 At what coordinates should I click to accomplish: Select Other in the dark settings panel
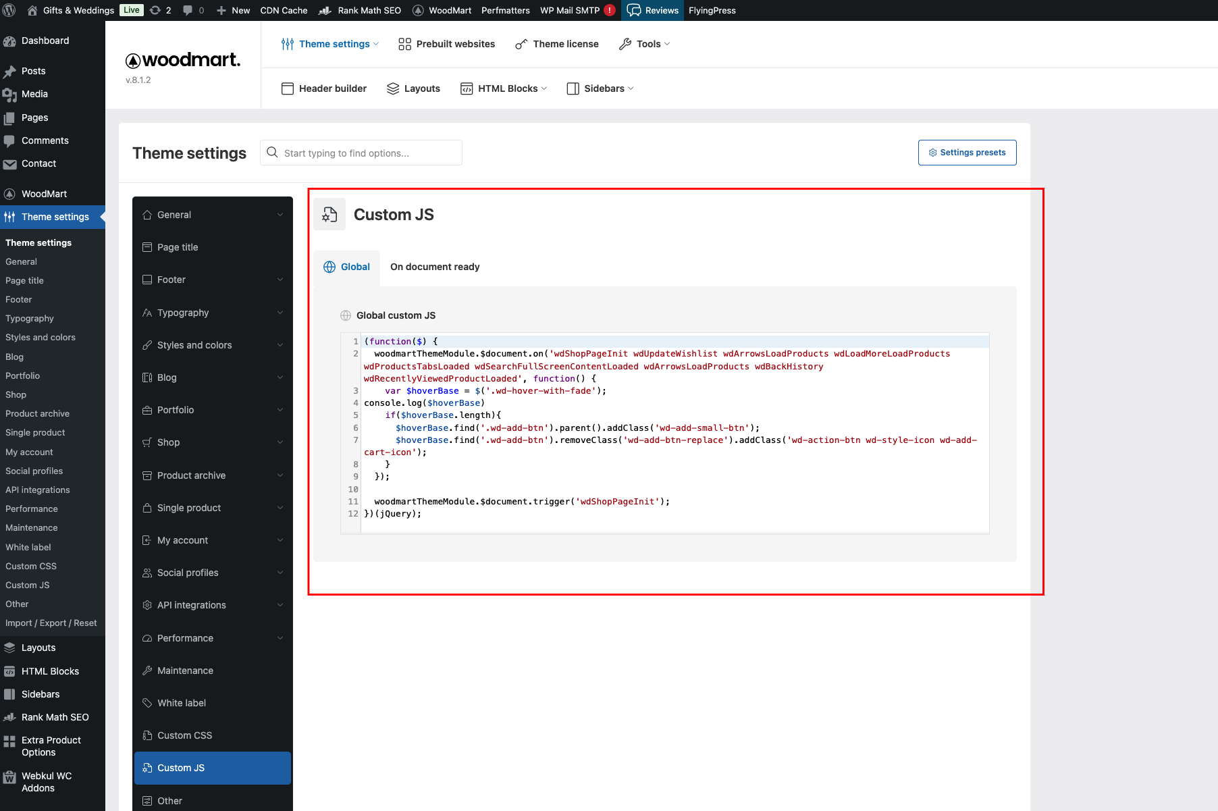point(213,801)
